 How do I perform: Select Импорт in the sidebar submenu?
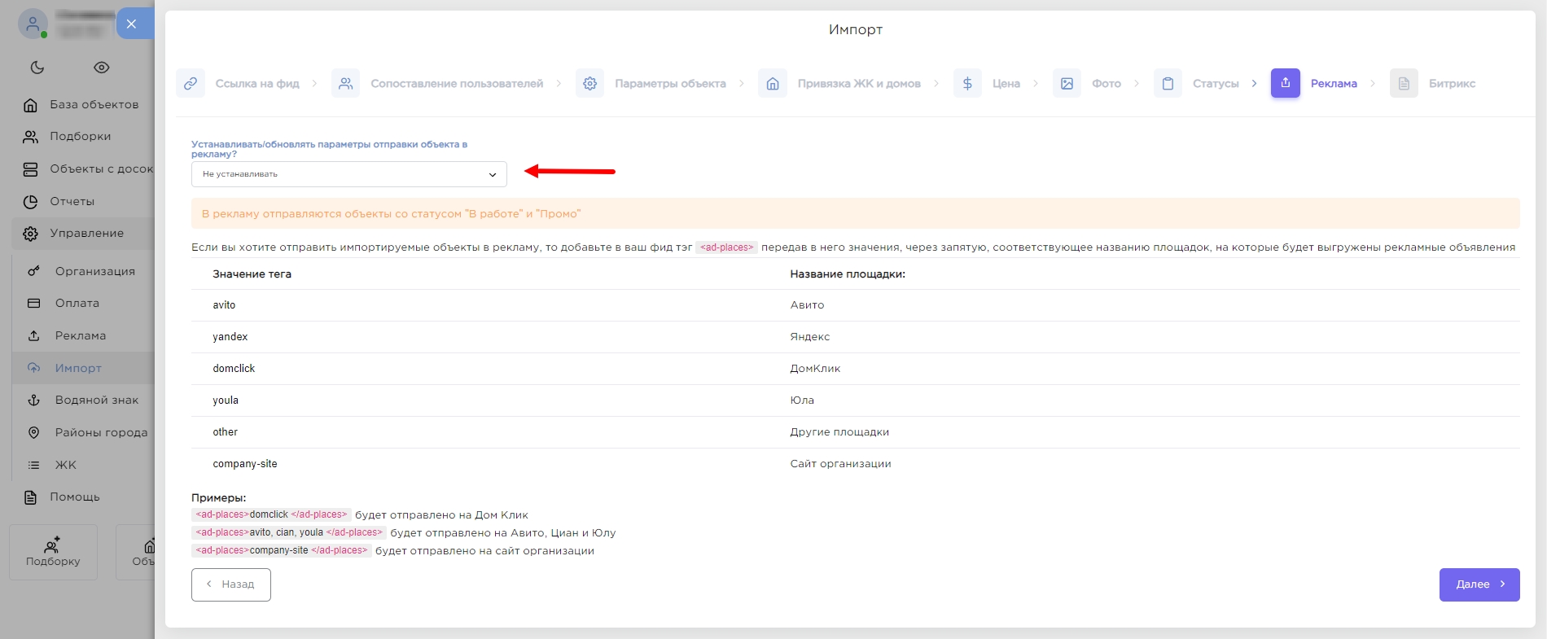click(x=85, y=368)
